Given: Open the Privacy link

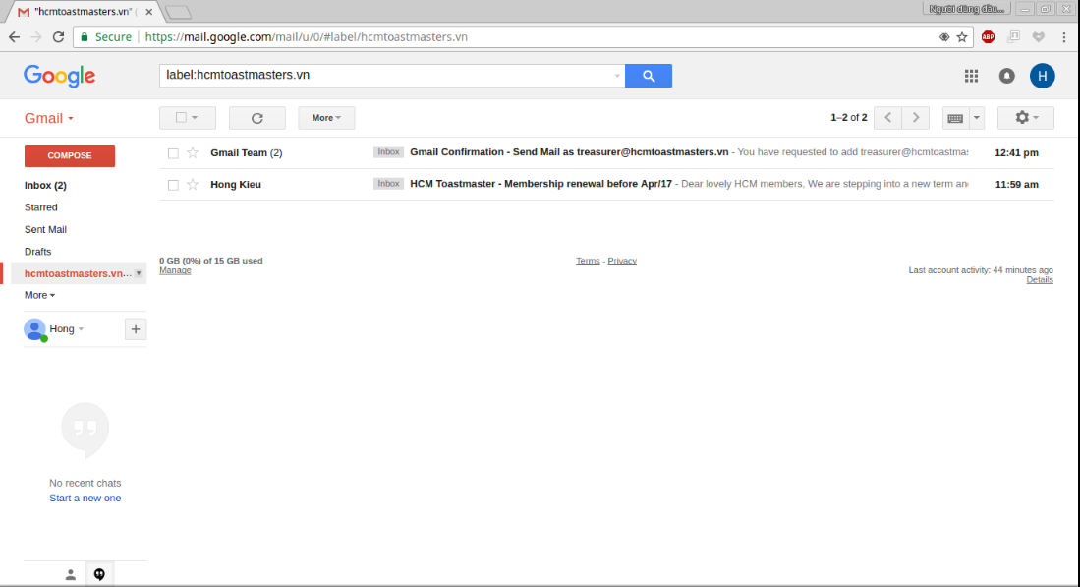Looking at the screenshot, I should click(x=622, y=262).
